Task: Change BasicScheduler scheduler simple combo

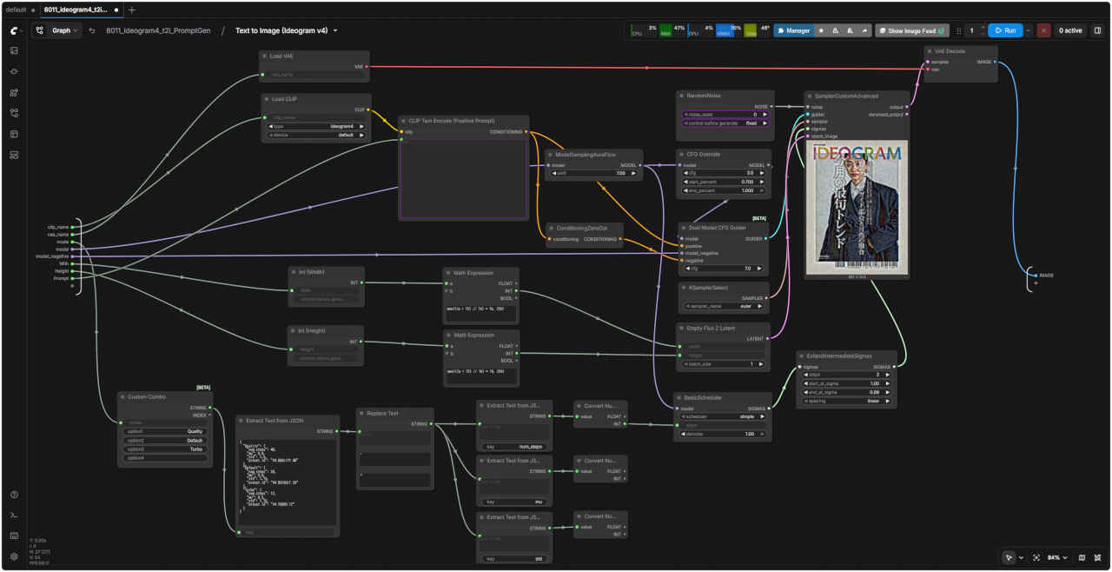Action: click(723, 416)
